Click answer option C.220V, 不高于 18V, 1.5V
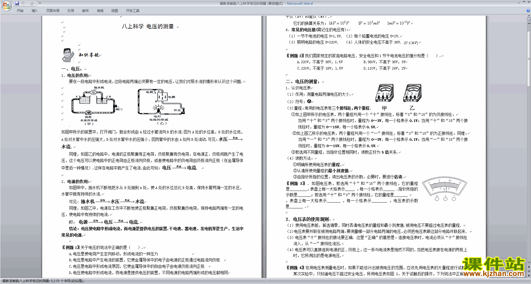The image size is (531, 284). [320, 68]
